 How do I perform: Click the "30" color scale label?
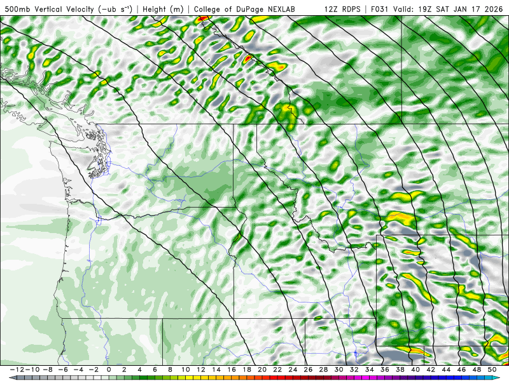(x=339, y=370)
